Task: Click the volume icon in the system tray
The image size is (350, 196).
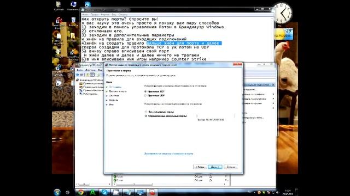Action: (277, 192)
